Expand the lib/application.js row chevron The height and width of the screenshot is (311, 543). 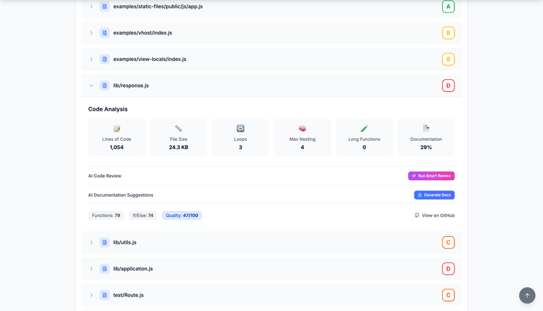(x=91, y=268)
